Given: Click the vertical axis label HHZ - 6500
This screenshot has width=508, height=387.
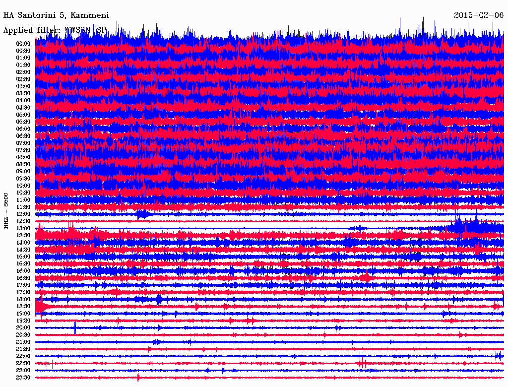Looking at the screenshot, I should pos(6,211).
